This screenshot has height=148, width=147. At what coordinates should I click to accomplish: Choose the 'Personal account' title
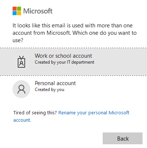click(x=55, y=83)
